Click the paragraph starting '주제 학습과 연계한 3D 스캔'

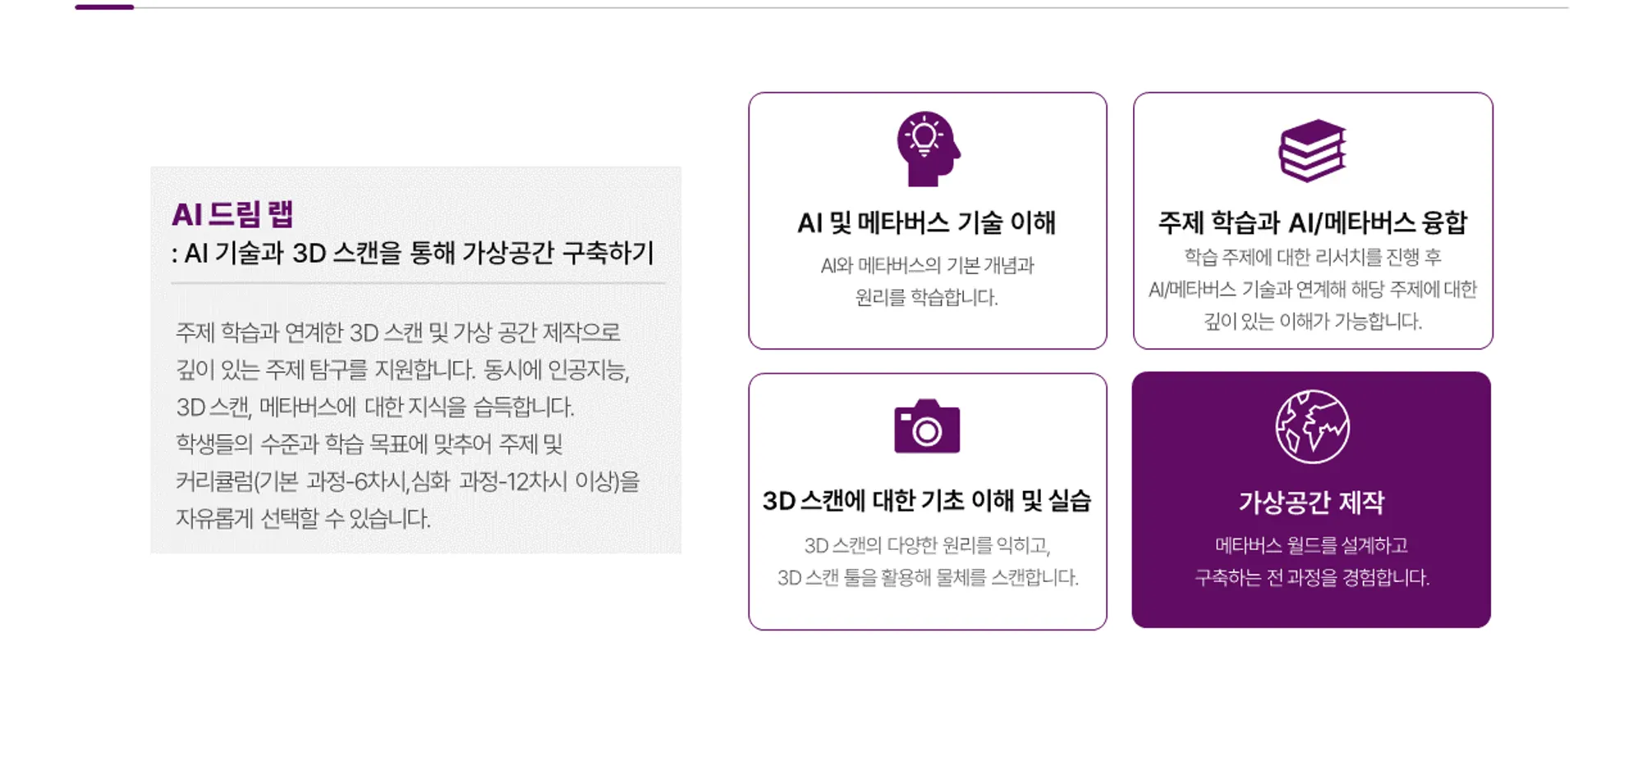pos(398,332)
